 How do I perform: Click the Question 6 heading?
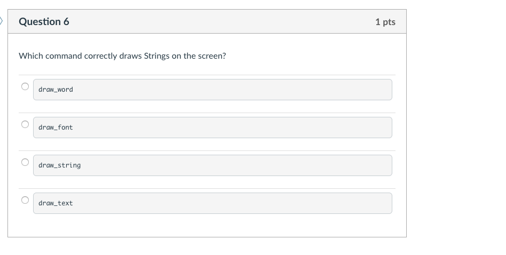click(x=44, y=22)
